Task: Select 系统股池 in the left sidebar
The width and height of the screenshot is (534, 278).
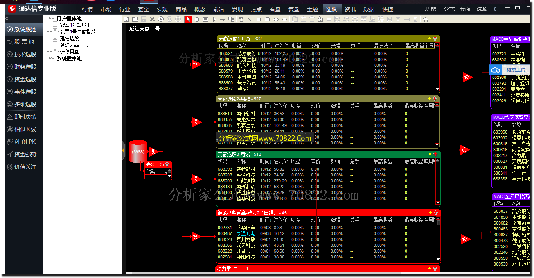Action: (x=24, y=29)
